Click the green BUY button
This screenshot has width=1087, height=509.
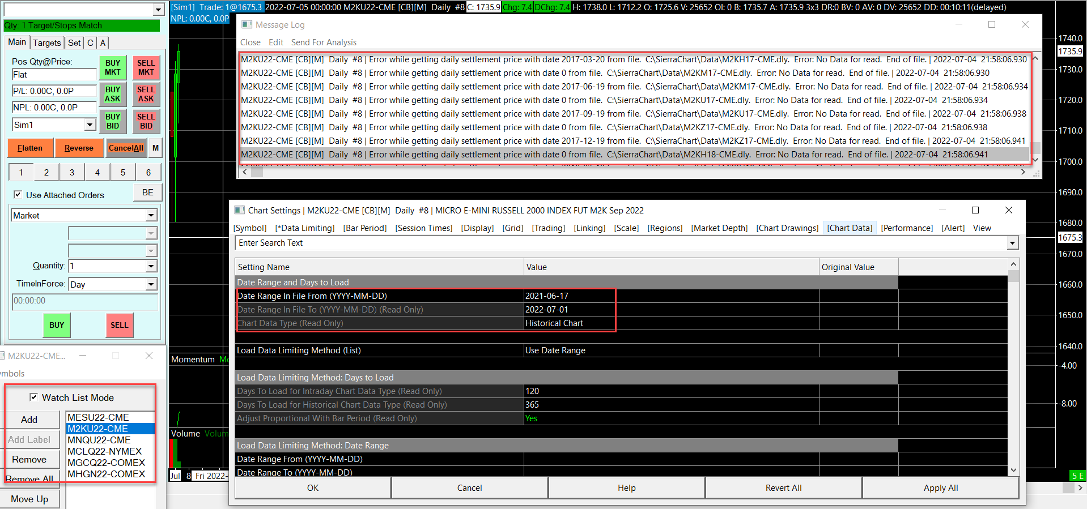coord(57,325)
